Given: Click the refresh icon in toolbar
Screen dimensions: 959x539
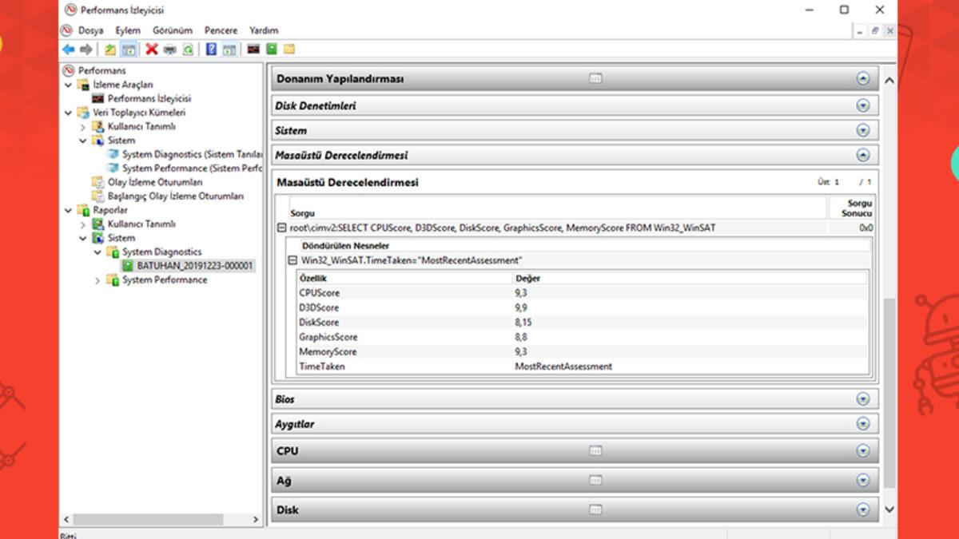Looking at the screenshot, I should pyautogui.click(x=188, y=50).
